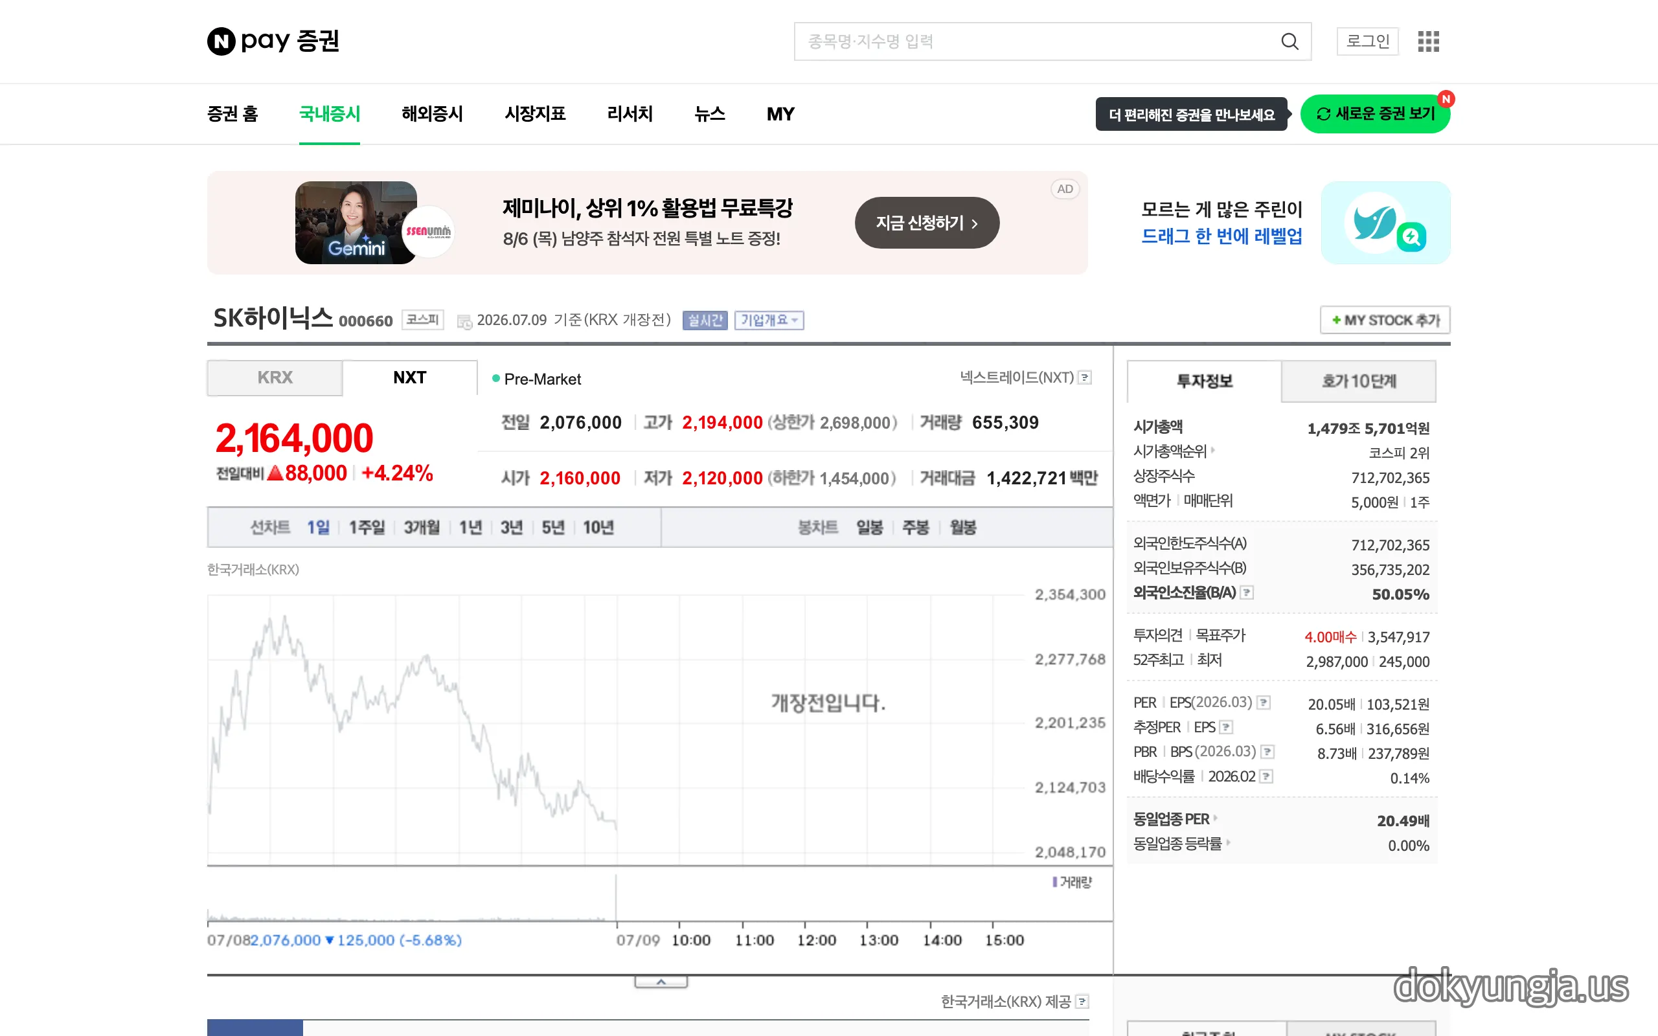1658x1036 pixels.
Task: Select the 1주일 line chart range
Action: [367, 528]
